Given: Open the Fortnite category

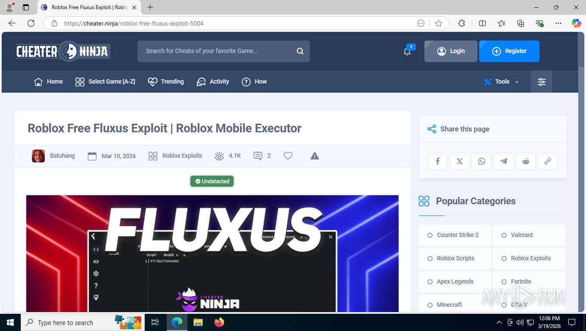Looking at the screenshot, I should 529,282.
